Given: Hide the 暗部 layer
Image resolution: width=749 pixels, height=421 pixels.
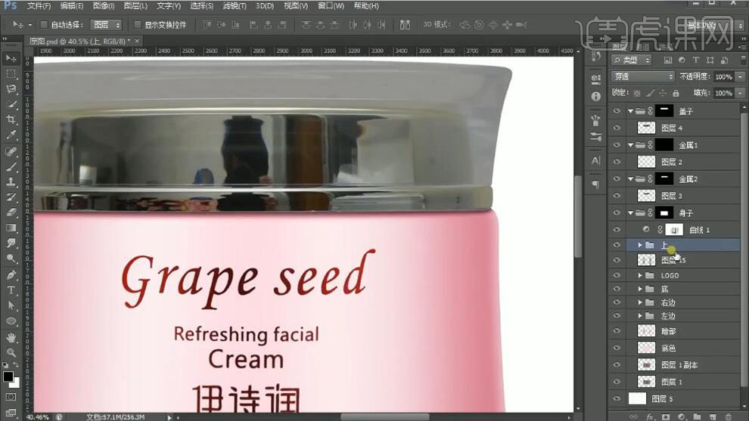Looking at the screenshot, I should [x=617, y=331].
